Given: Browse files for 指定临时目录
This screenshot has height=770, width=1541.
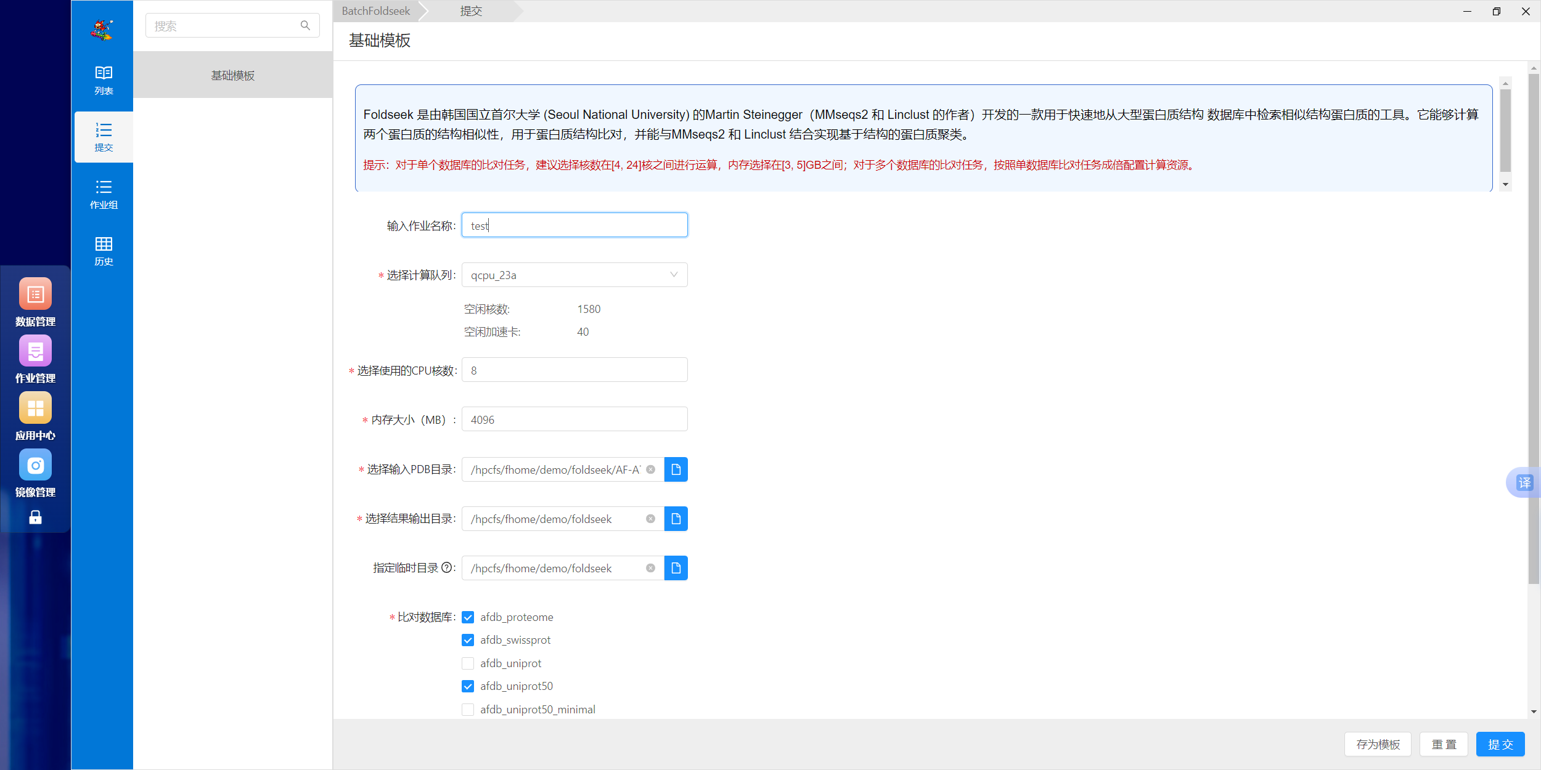Looking at the screenshot, I should click(x=676, y=568).
